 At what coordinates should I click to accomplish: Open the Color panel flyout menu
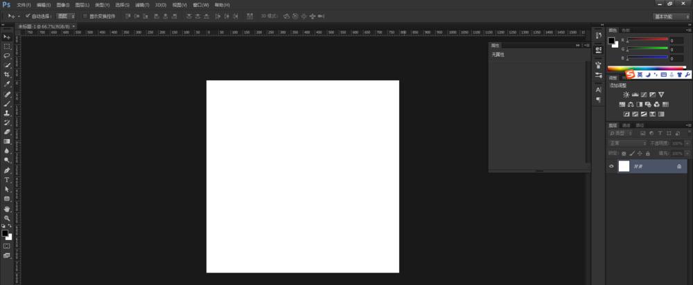[689, 30]
